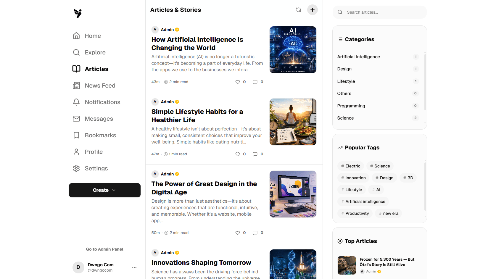
Task: Select Articles in the sidebar
Action: (91, 69)
